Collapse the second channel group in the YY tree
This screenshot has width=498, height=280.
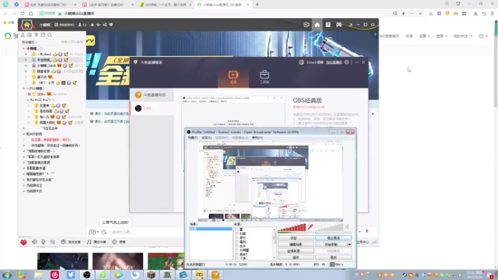click(x=24, y=88)
